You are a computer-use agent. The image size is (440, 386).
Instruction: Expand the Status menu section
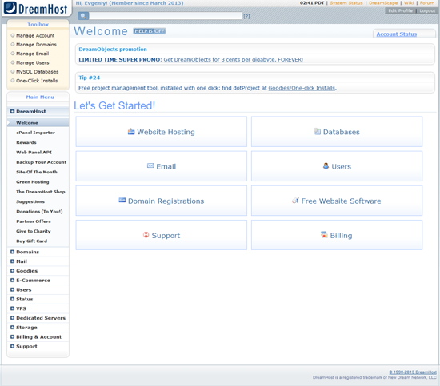click(38, 299)
